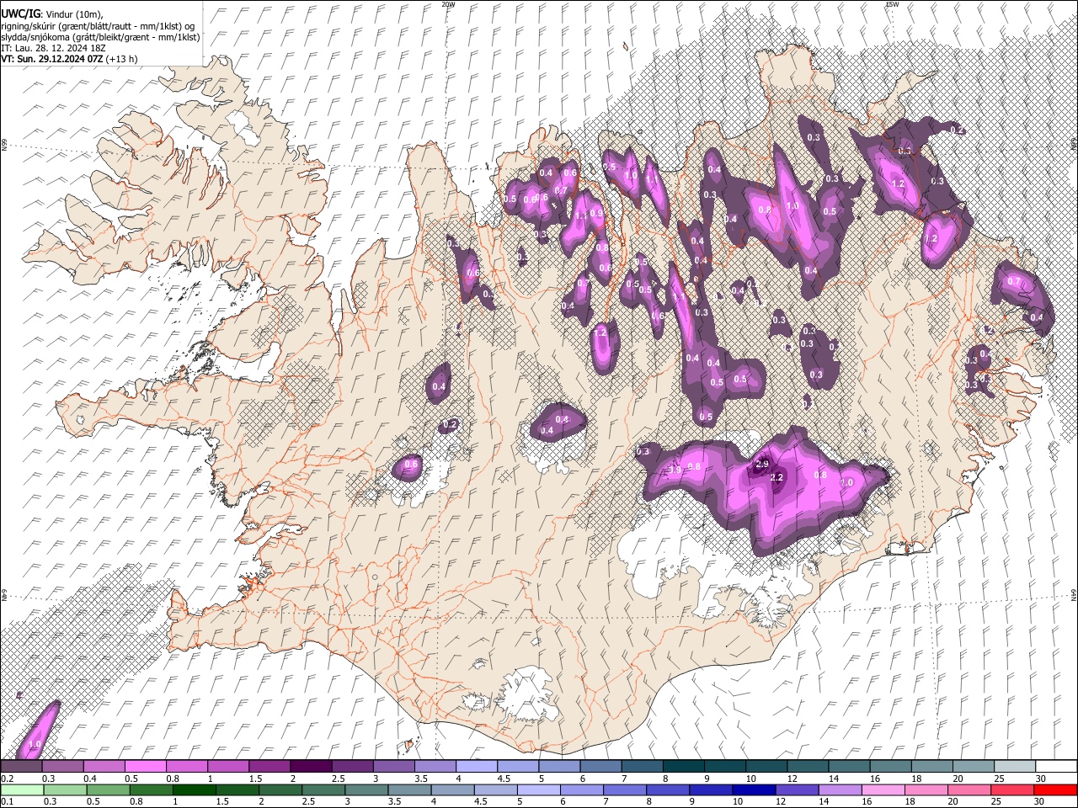Choose the lower-row legend swatch labeled 20
This screenshot has width=1078, height=808.
pos(968,789)
